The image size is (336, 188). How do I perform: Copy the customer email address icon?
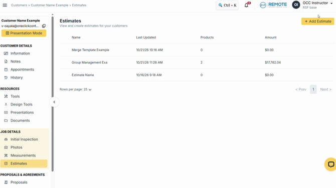(x=44, y=26)
